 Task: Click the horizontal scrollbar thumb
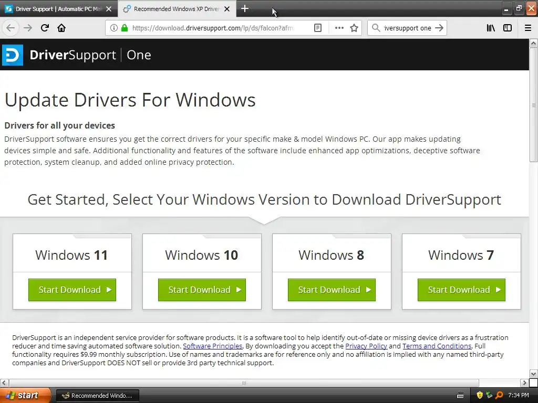pos(244,383)
